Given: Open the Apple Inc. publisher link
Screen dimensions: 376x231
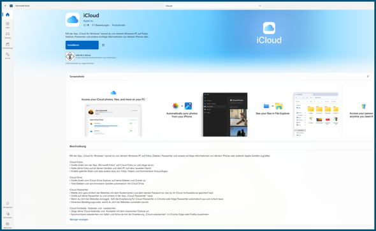Looking at the screenshot, I should tap(88, 21).
